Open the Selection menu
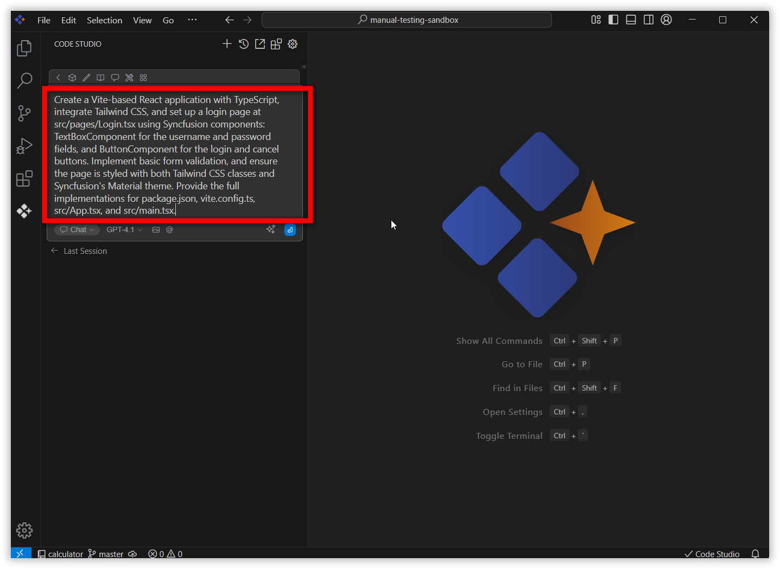 pos(105,20)
